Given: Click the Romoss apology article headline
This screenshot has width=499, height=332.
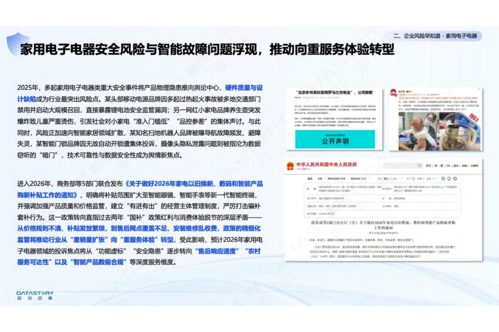Looking at the screenshot, I should (334, 92).
